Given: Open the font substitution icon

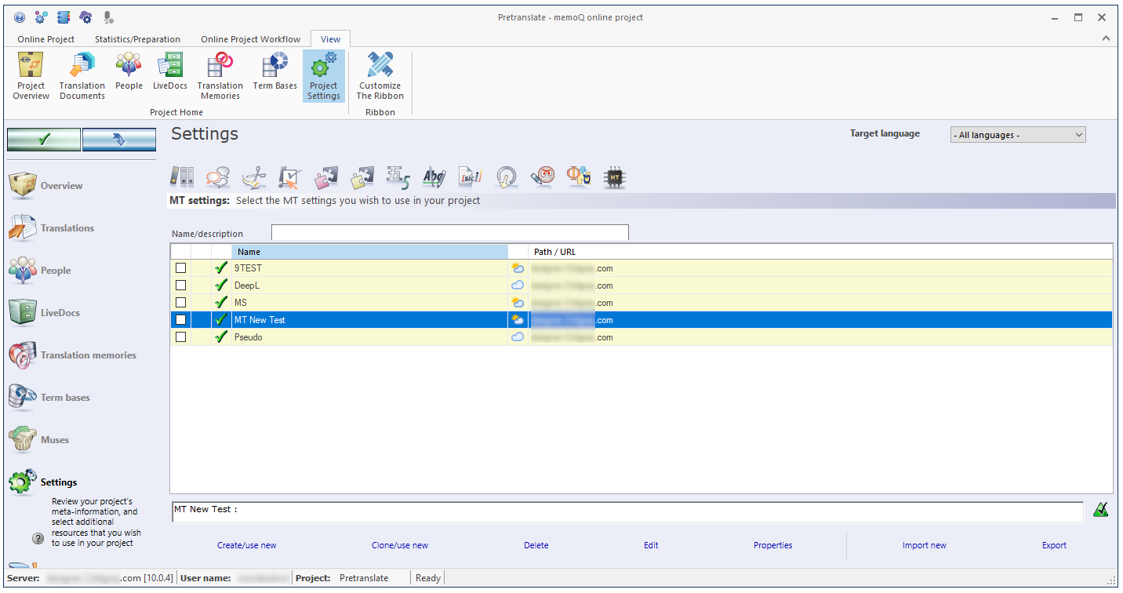Looking at the screenshot, I should [579, 176].
